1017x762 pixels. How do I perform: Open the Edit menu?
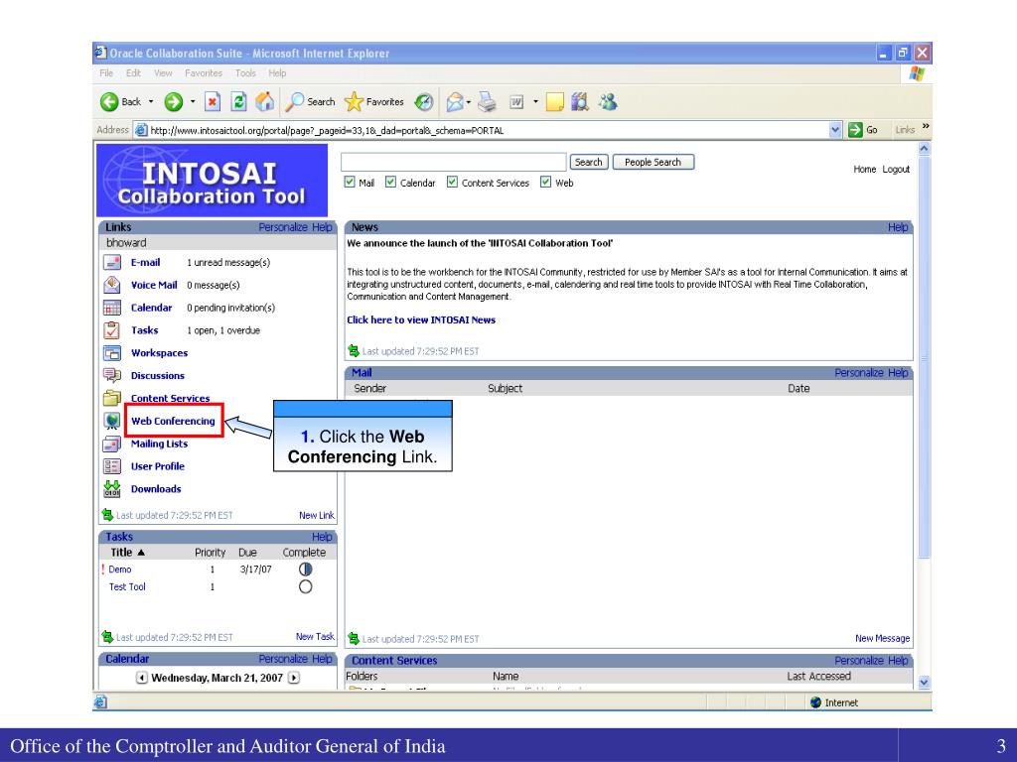coord(134,73)
